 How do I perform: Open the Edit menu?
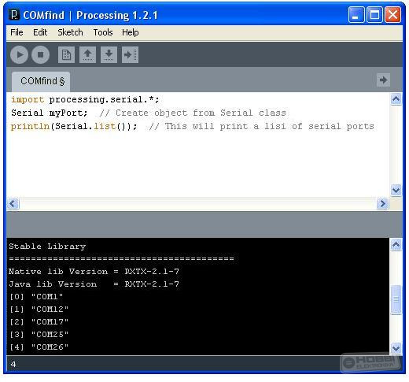click(40, 32)
